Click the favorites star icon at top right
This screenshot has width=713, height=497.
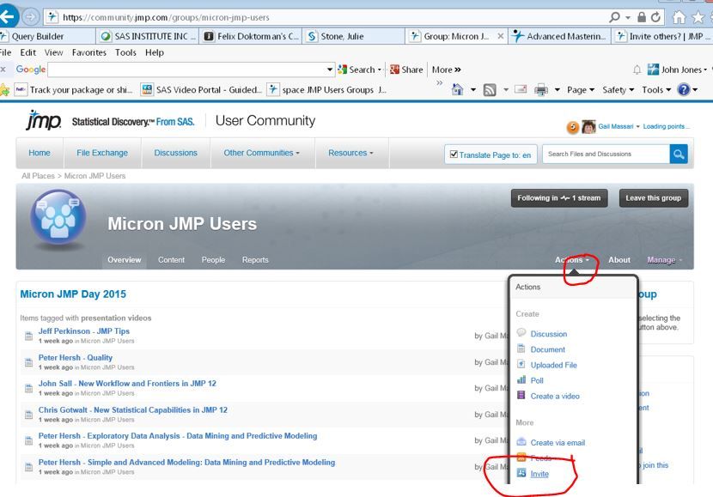698,17
